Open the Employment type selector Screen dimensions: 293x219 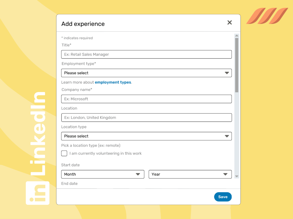click(x=146, y=73)
